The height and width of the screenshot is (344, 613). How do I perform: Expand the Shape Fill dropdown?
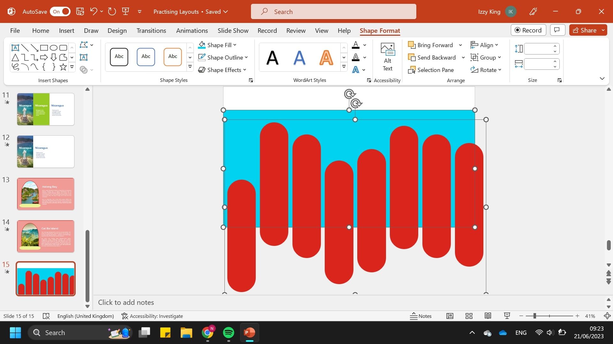pyautogui.click(x=235, y=45)
